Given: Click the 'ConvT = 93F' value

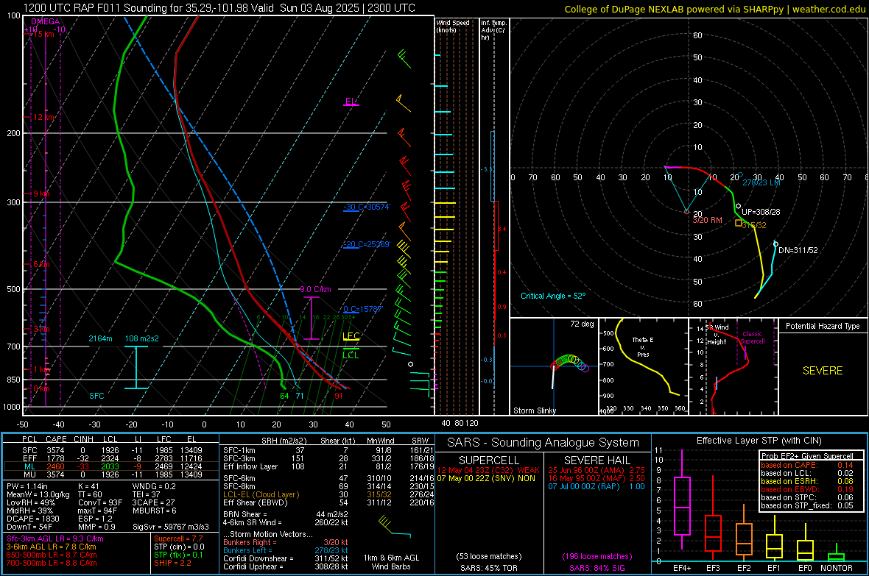Looking at the screenshot, I should [x=99, y=502].
